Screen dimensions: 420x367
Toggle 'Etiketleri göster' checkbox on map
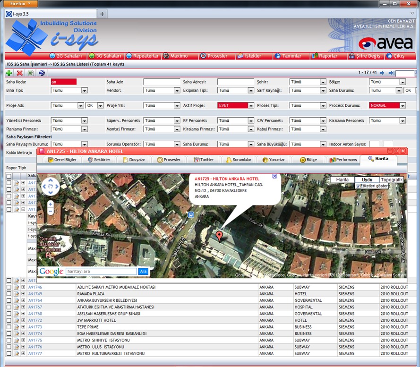pyautogui.click(x=358, y=186)
